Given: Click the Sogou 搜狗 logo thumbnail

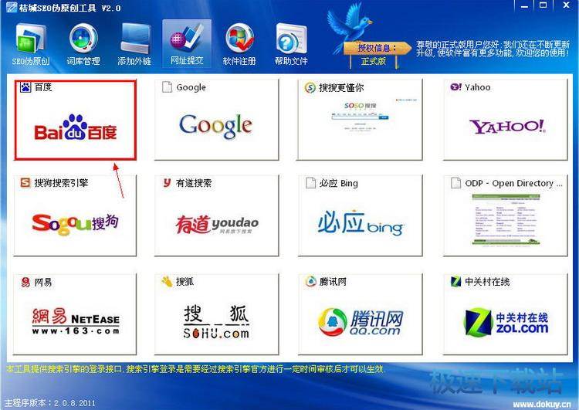Looking at the screenshot, I should [x=75, y=224].
